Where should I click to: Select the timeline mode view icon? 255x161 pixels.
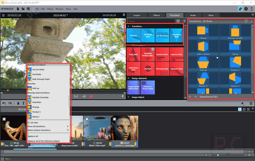[x=248, y=109]
